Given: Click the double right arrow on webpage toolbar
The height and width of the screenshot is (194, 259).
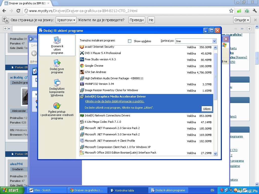Looking at the screenshot, I should click(x=242, y=29).
